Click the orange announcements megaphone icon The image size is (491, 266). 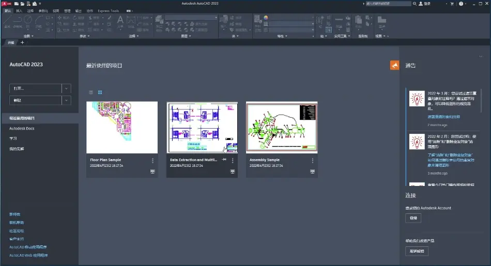(394, 65)
